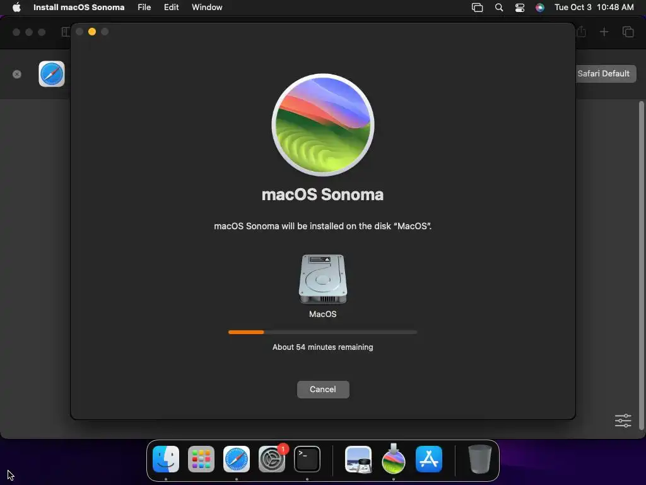Click the 'About 54 minutes remaining' text
Image resolution: width=646 pixels, height=485 pixels.
322,347
